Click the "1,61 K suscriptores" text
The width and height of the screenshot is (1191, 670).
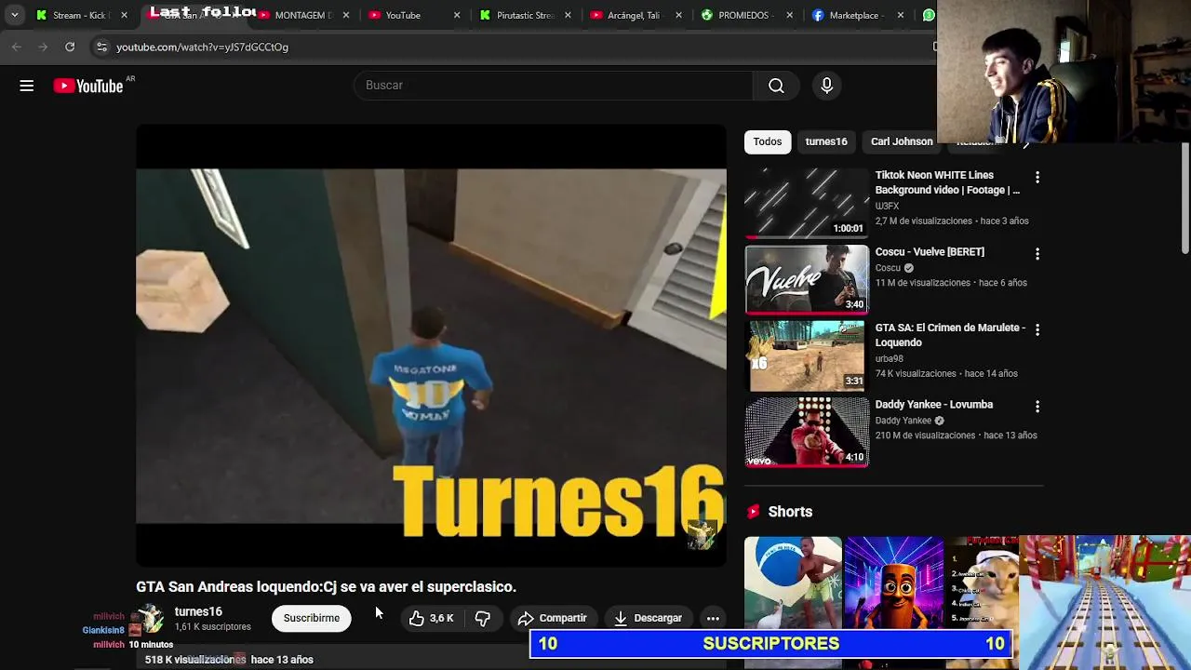pyautogui.click(x=213, y=627)
